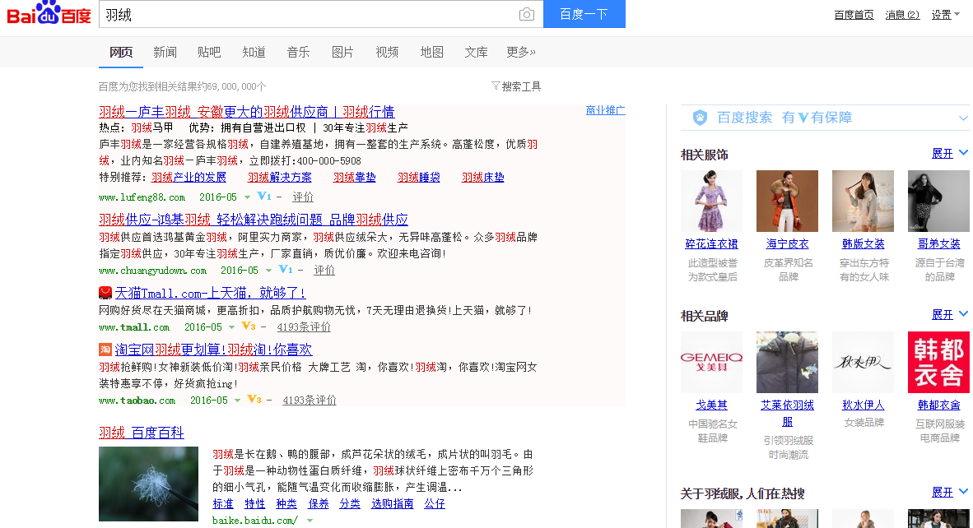
Task: Click the Taobao orange icon
Action: pyautogui.click(x=105, y=350)
